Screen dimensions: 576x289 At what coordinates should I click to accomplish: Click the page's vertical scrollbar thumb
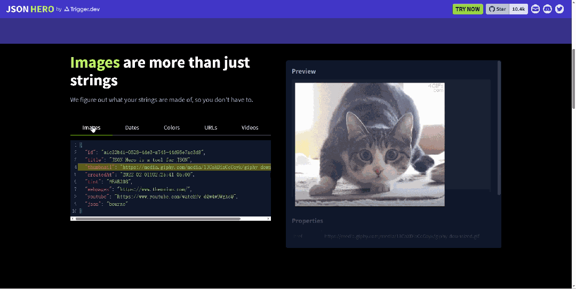click(x=573, y=80)
